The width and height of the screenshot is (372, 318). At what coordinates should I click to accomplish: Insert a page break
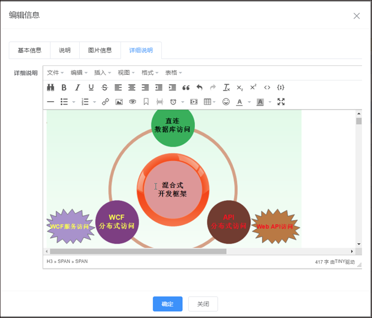(x=160, y=102)
